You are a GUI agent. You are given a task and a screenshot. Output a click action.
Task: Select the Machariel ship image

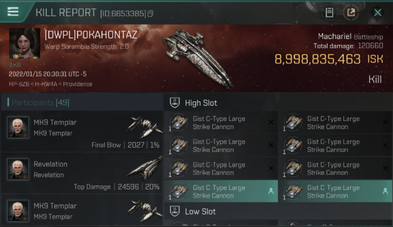point(198,58)
